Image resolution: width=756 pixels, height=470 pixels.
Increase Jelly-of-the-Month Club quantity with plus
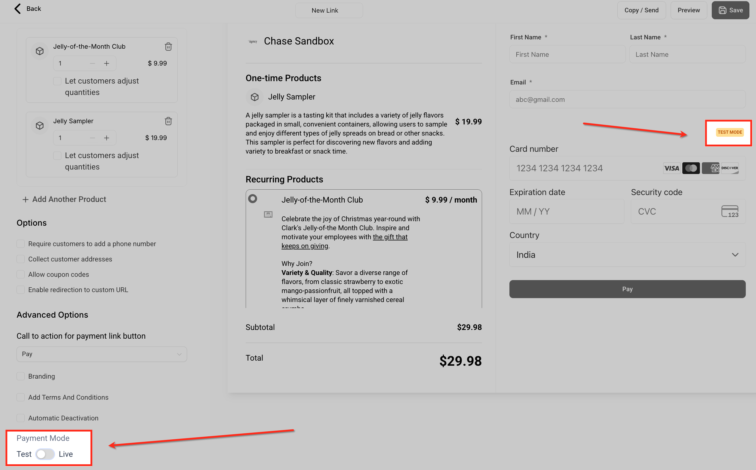[x=107, y=63]
